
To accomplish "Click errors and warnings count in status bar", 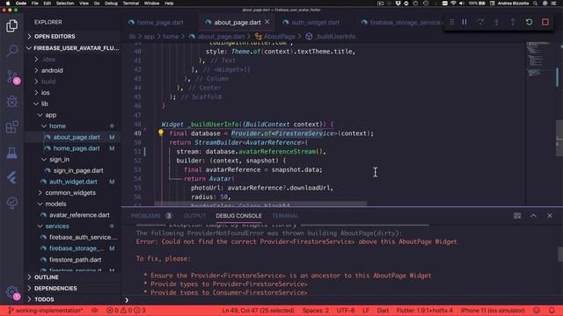I will (x=126, y=310).
